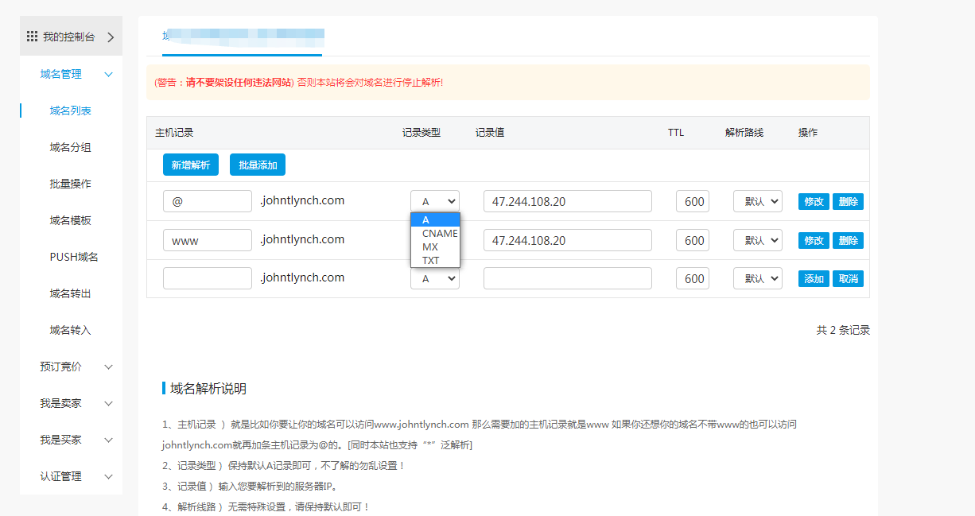Click 添加 button in the new record row
This screenshot has width=975, height=516.
tap(814, 279)
